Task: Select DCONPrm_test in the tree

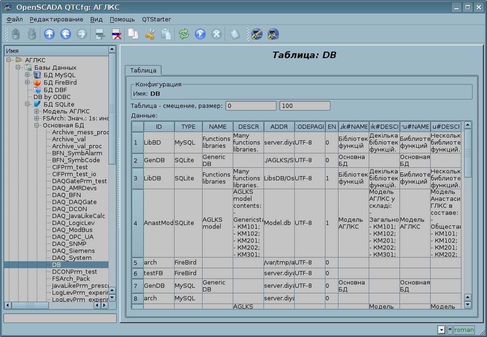Action: [74, 271]
